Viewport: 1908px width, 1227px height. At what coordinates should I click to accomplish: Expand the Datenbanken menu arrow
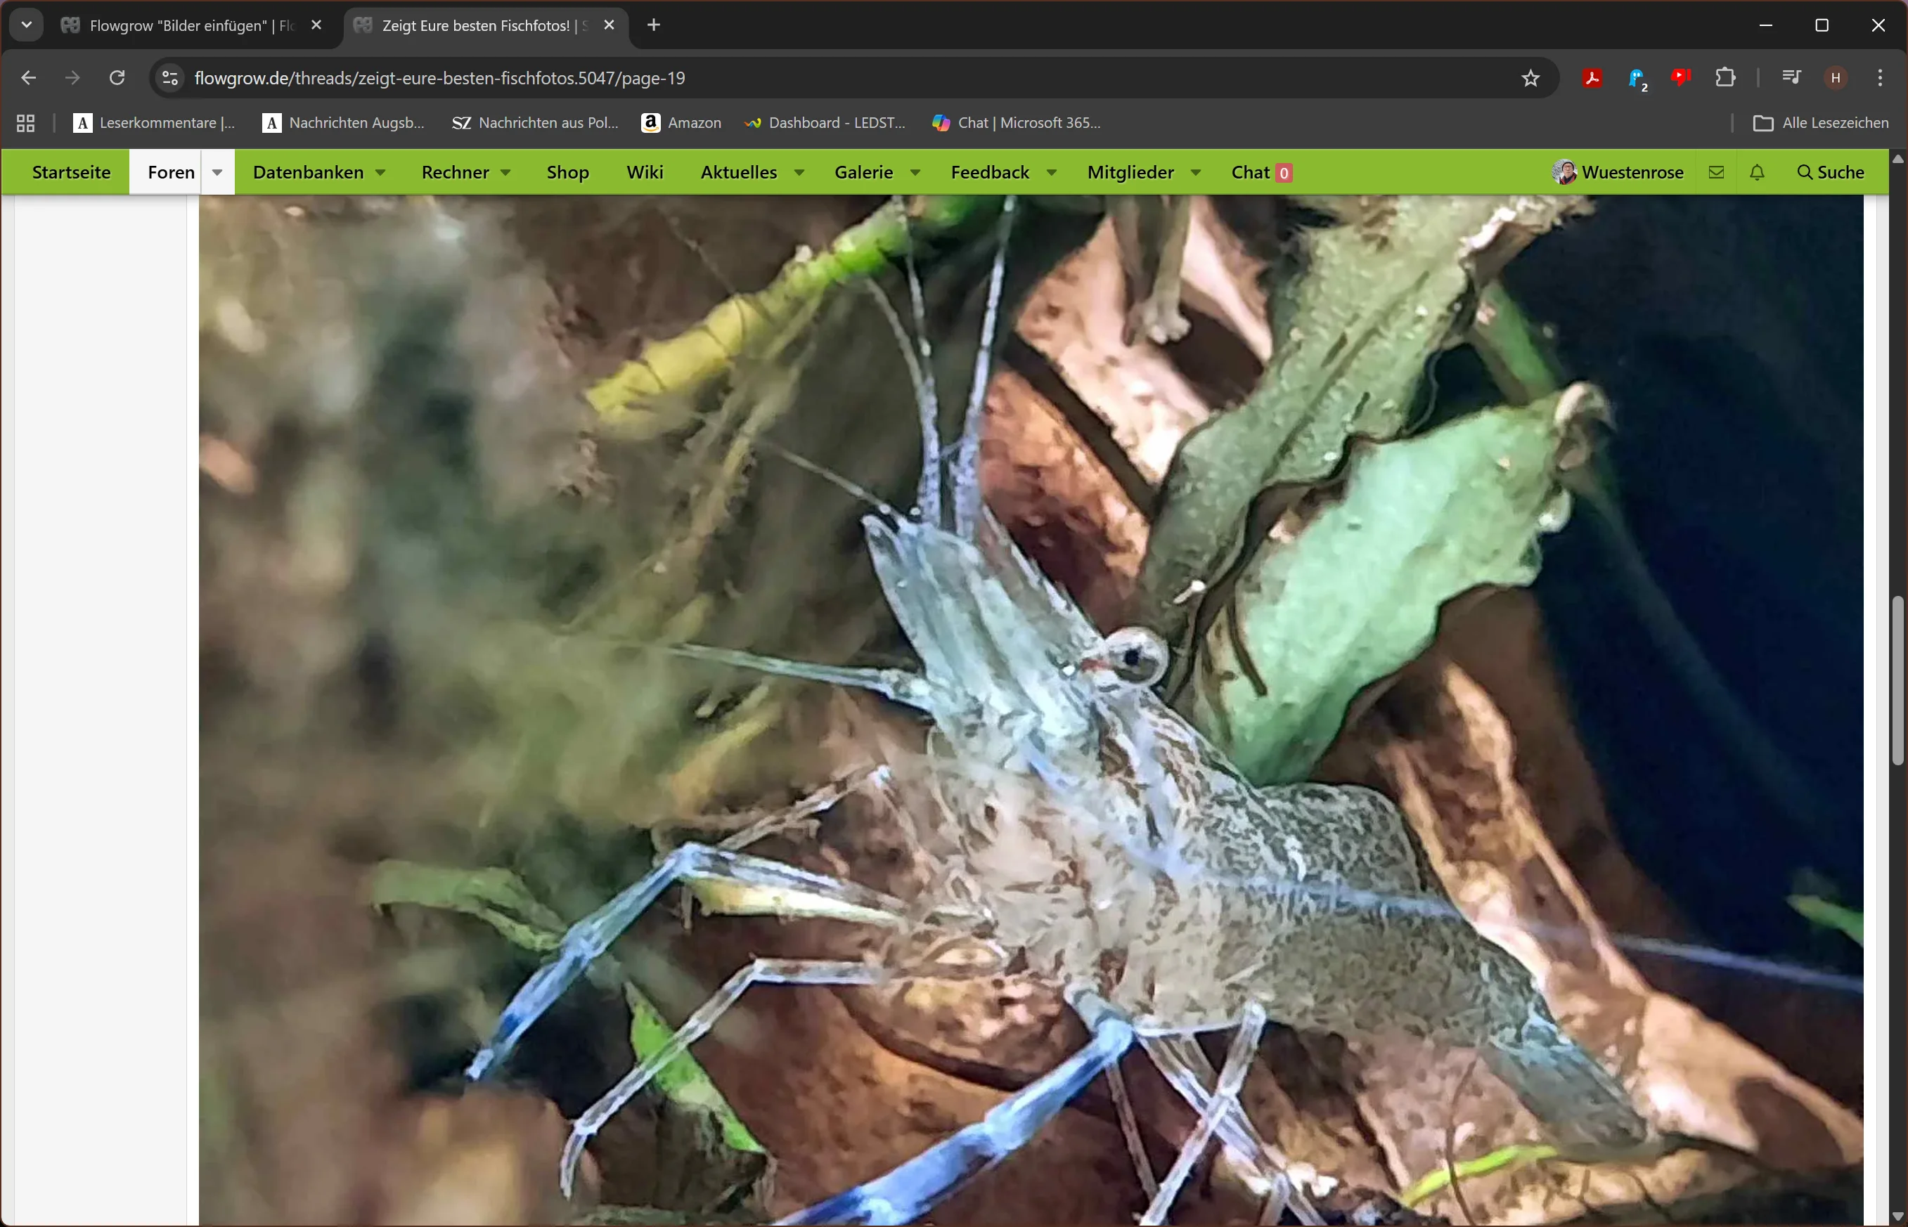[381, 173]
